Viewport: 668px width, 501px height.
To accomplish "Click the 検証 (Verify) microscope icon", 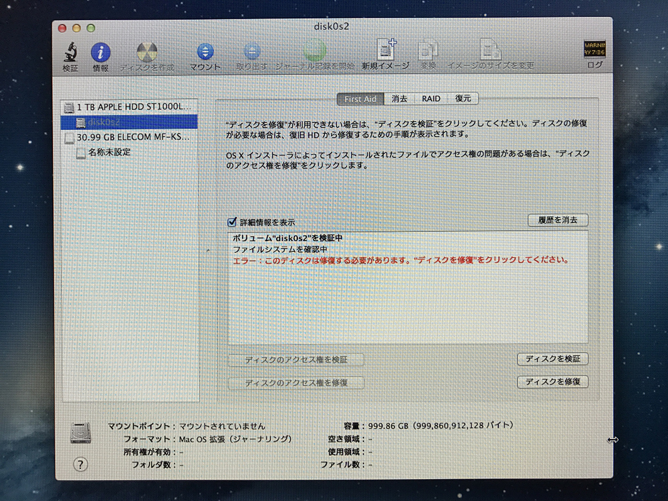I will (x=71, y=53).
